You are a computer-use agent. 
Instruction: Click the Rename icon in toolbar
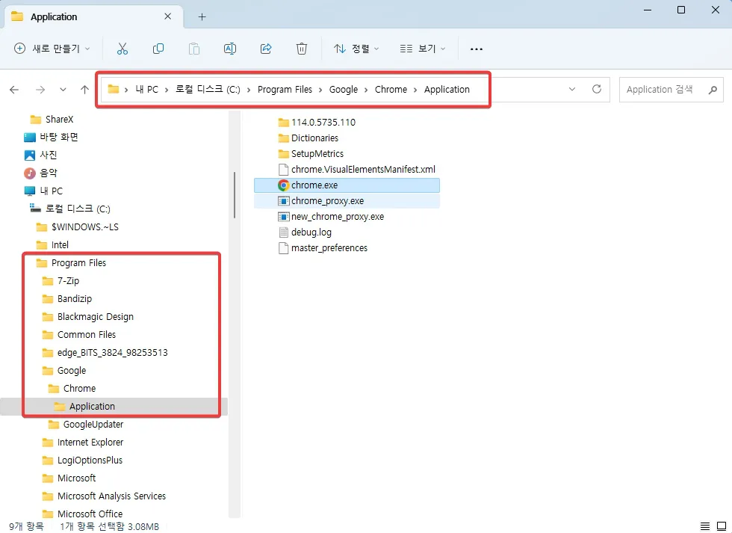[x=230, y=49]
